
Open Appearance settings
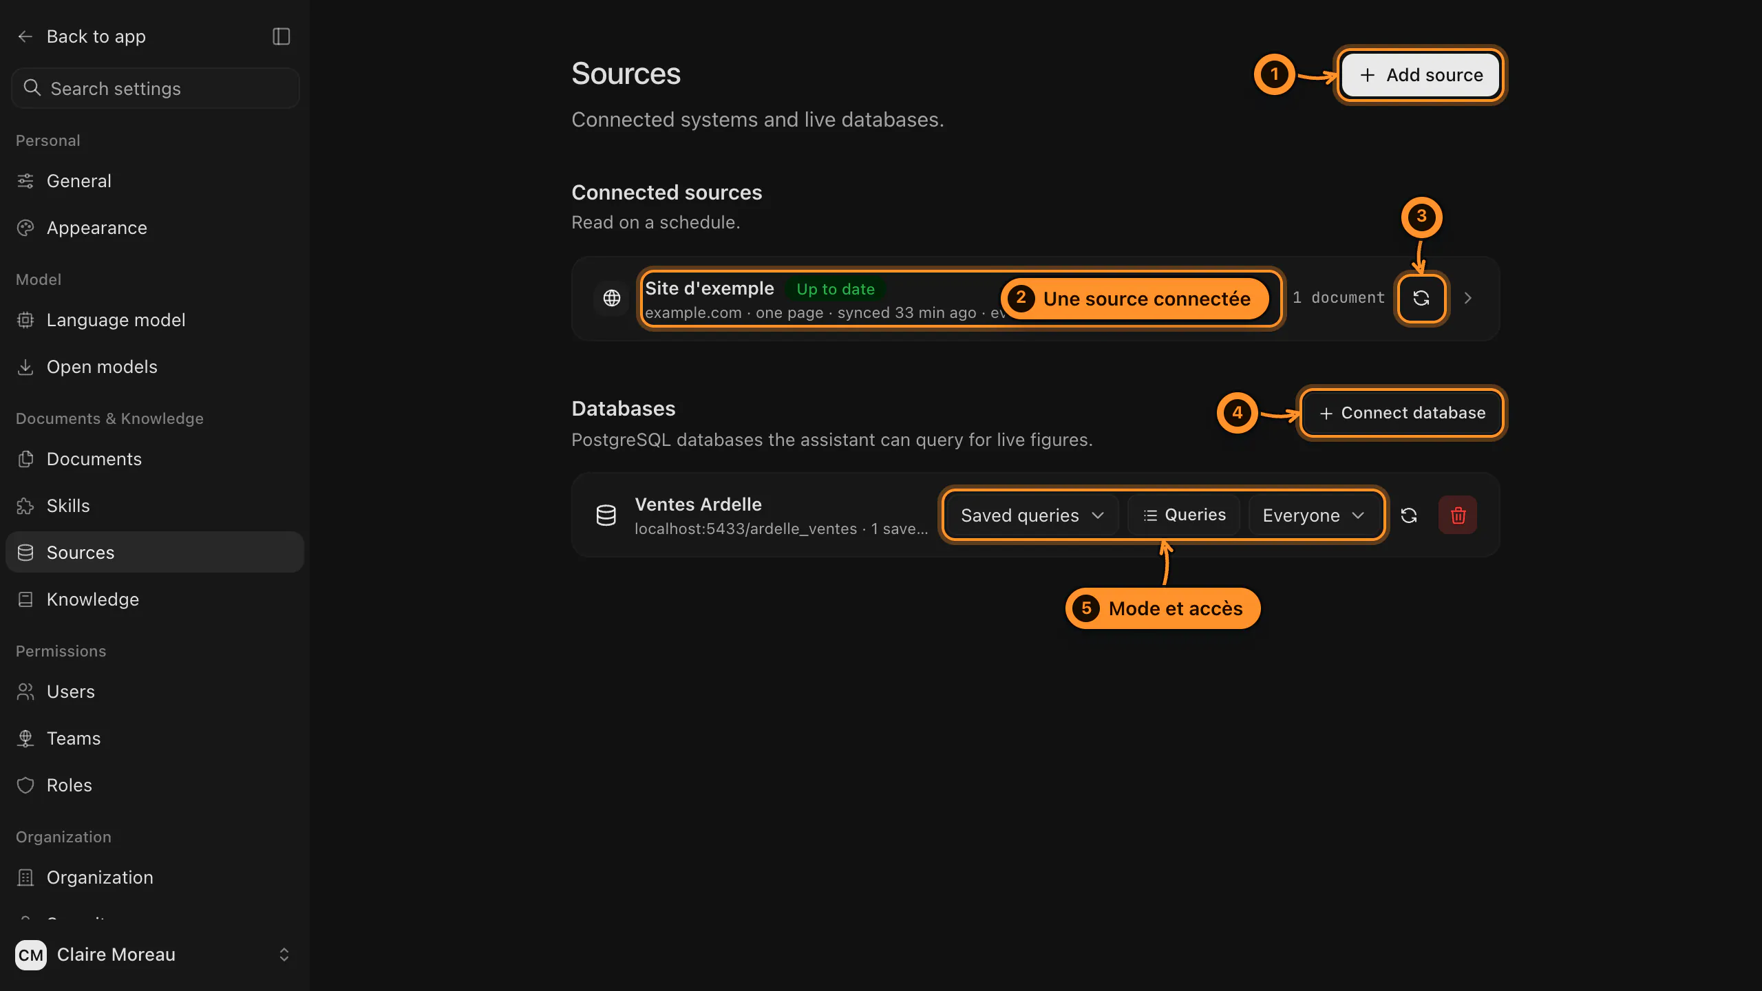click(155, 228)
